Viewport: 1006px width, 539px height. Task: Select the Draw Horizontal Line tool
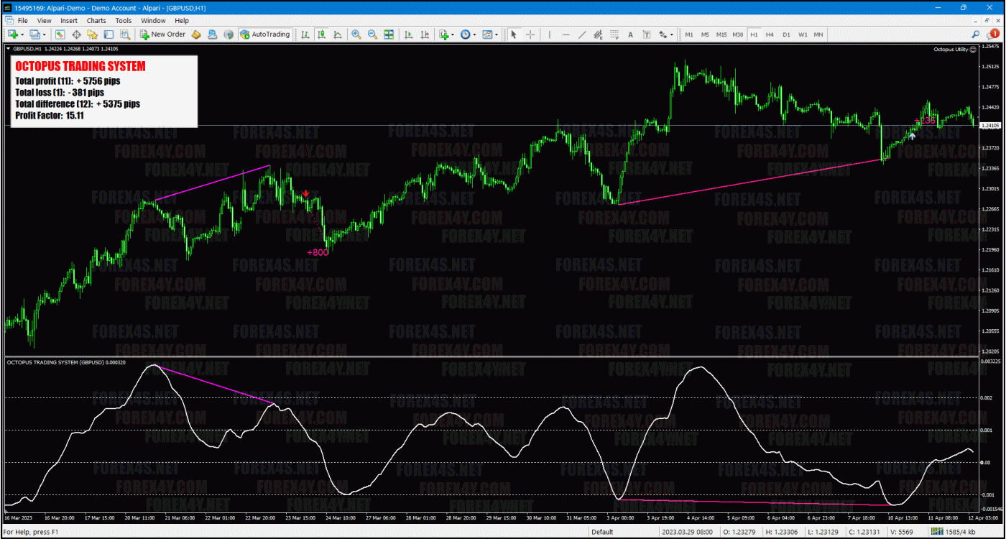(566, 34)
